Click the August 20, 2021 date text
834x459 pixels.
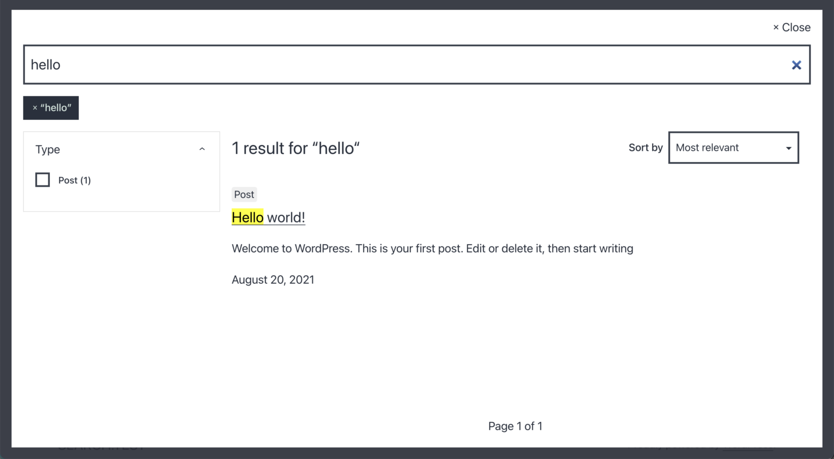point(273,279)
